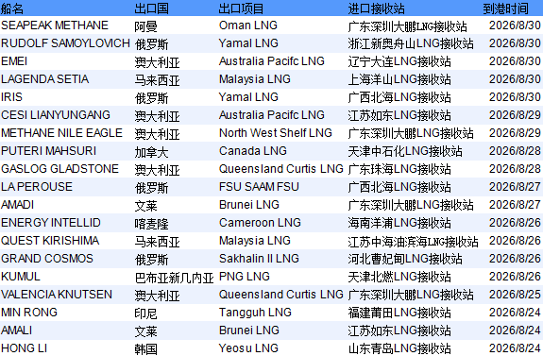Select terminal 天津中石化LNG接收站
Screen dimensions: 543x356
405,151
